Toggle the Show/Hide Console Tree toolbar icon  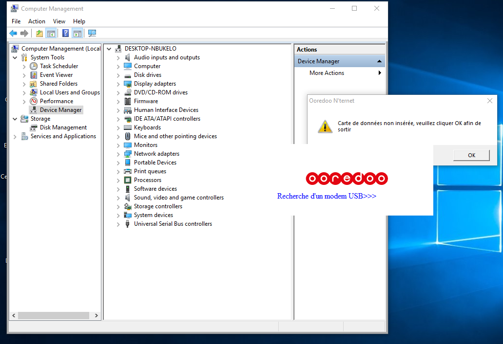point(51,33)
